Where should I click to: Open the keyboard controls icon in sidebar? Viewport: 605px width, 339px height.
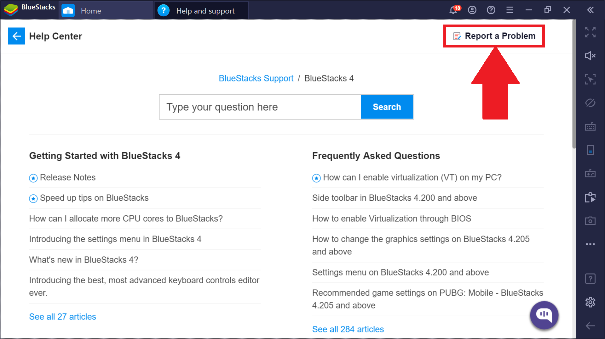590,126
